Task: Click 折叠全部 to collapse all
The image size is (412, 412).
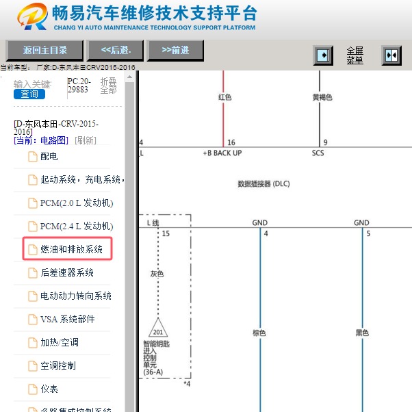Action: pos(108,86)
